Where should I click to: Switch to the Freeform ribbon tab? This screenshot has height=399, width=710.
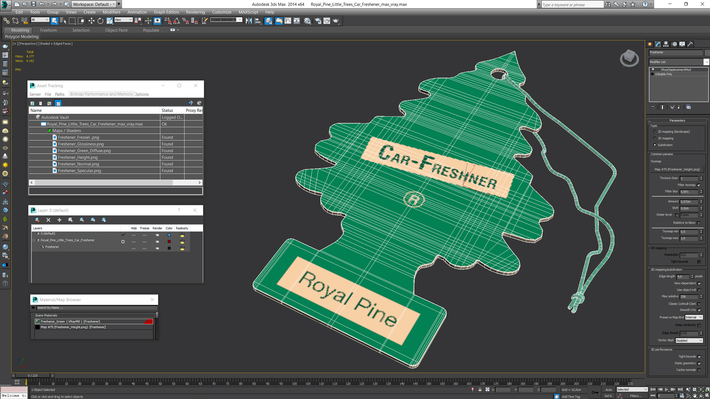pos(48,30)
